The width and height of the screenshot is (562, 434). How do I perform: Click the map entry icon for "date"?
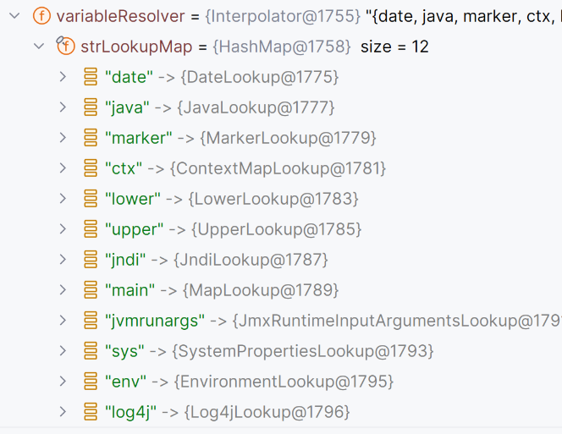(91, 77)
